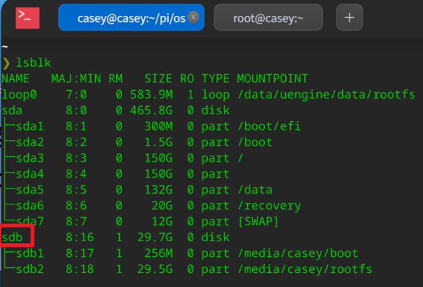Open a new terminal tab with plus button
423x287 pixels.
[349, 18]
